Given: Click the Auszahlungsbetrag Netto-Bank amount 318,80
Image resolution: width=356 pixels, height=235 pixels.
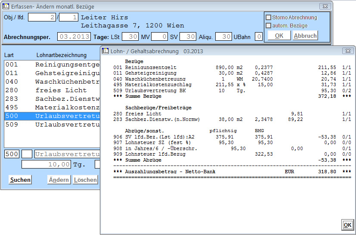Looking at the screenshot, I should (x=327, y=172).
